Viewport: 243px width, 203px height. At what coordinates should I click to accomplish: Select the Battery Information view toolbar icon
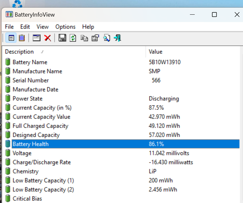[x=11, y=38]
